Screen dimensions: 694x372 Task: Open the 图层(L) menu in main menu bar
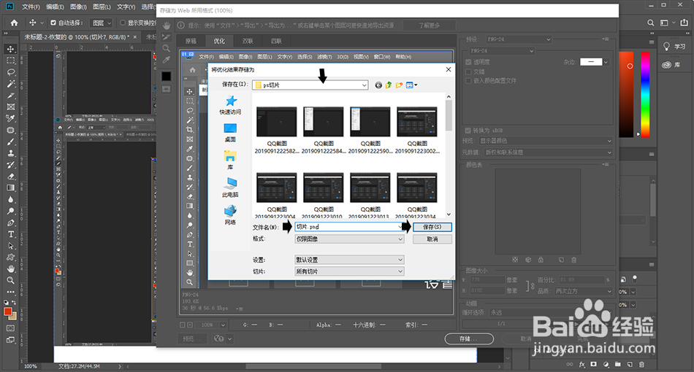(102, 7)
